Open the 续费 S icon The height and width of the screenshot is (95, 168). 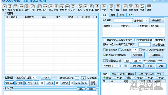[x=136, y=6]
